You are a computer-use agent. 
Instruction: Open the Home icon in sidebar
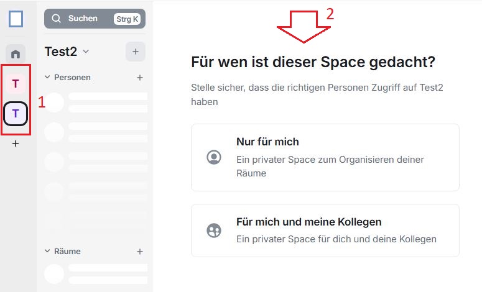(16, 54)
